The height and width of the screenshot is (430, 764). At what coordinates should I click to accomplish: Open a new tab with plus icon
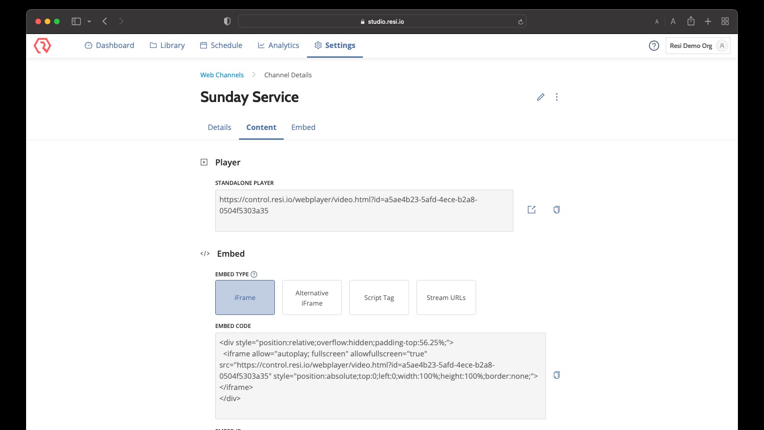[x=708, y=21]
